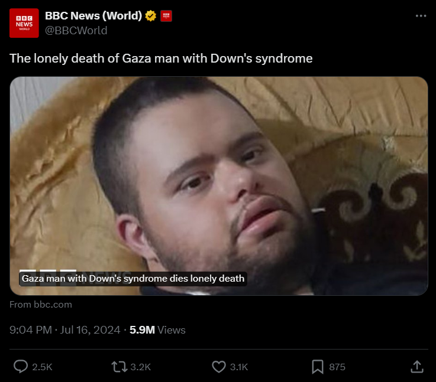Viewport: 436px width, 382px height.
Task: Click the 9:04 PM · Jul 16, 2024 timestamp
Action: click(65, 330)
